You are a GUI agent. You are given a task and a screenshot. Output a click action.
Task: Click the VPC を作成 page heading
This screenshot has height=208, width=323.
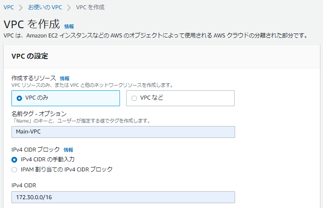(x=31, y=25)
